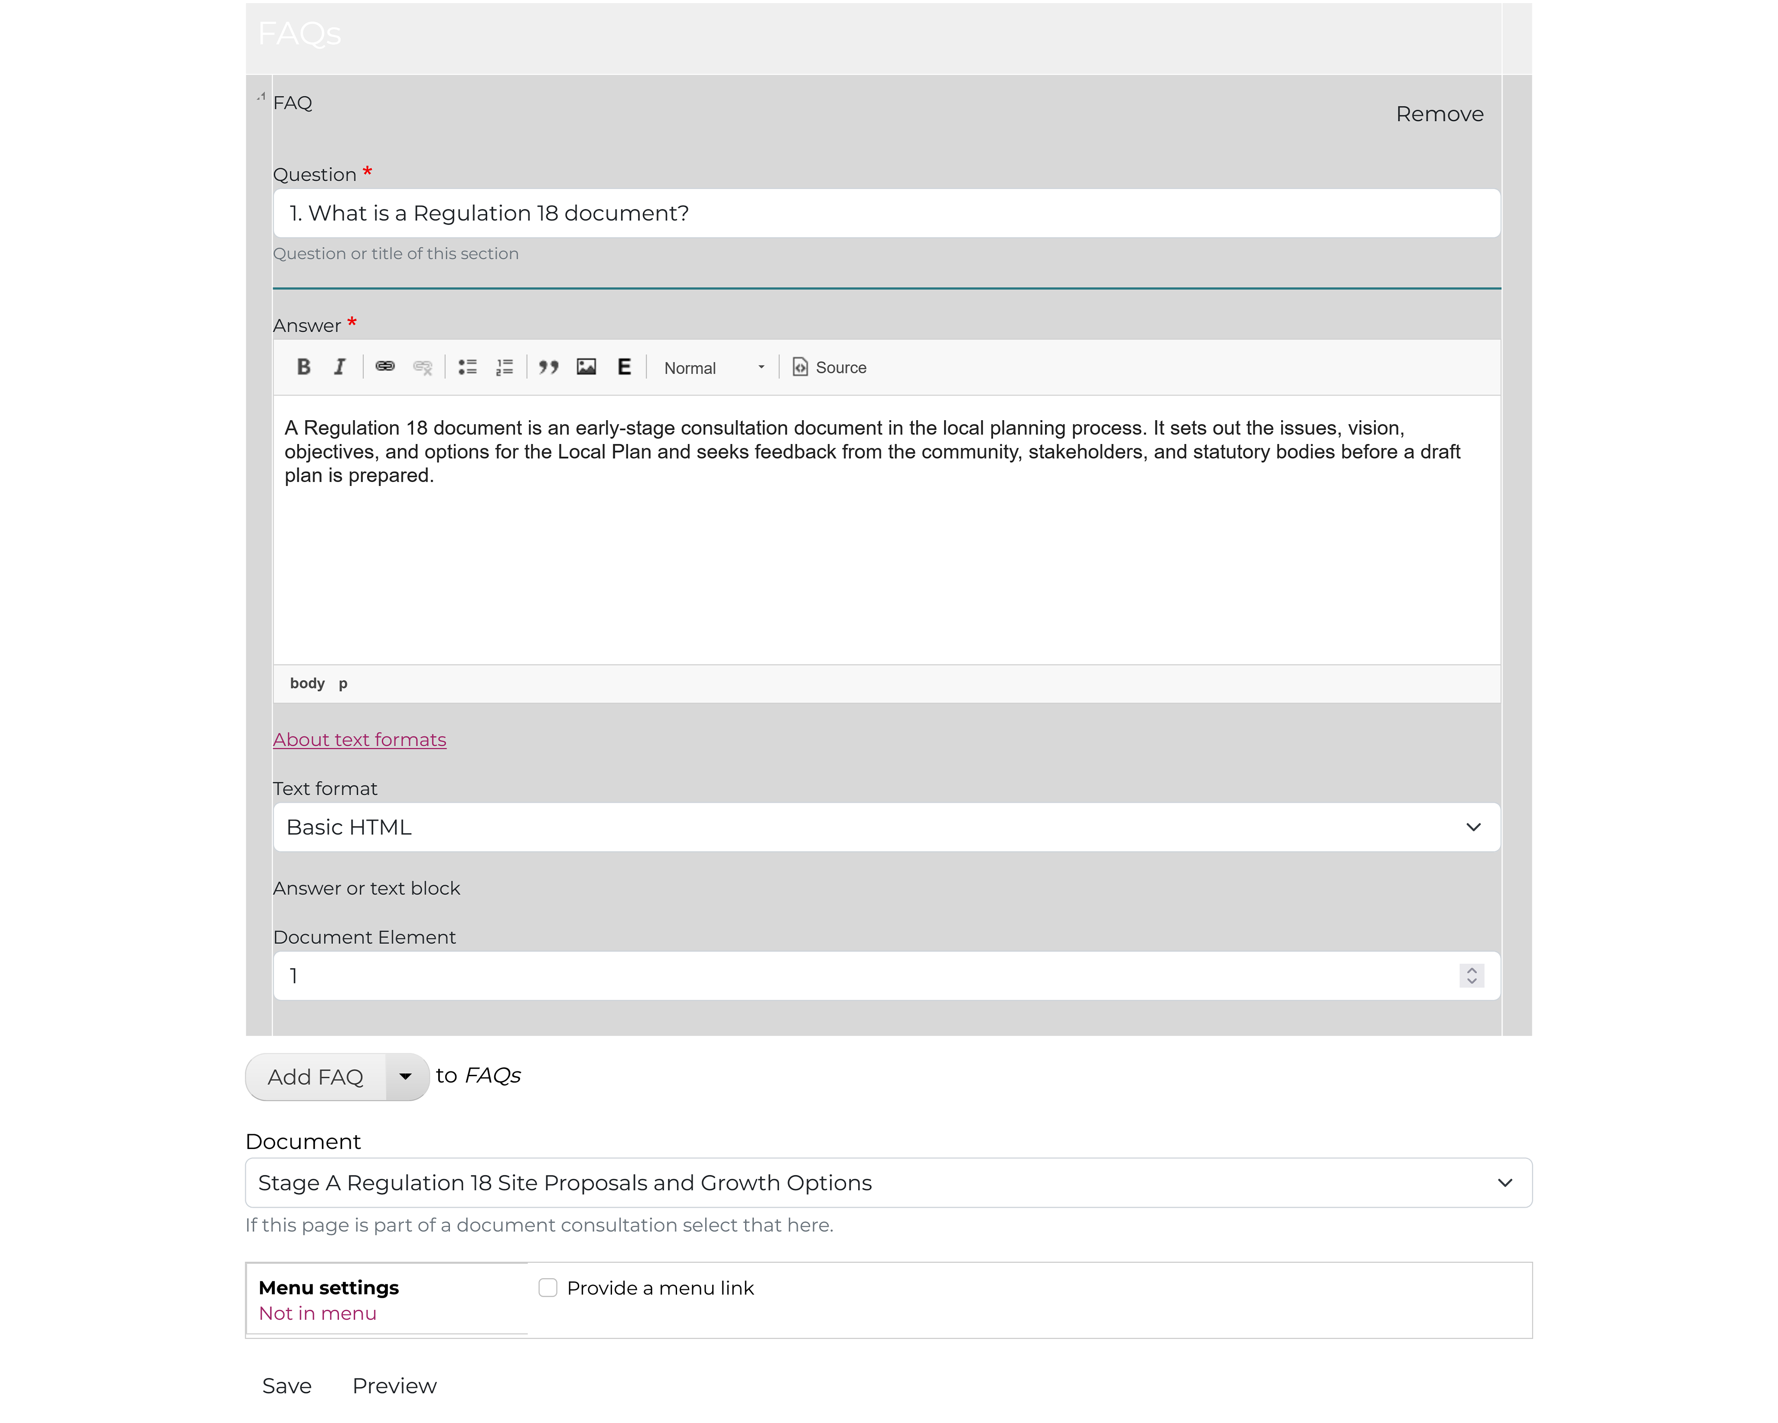Image resolution: width=1778 pixels, height=1423 pixels.
Task: Click the Add FAQ button
Action: coord(316,1077)
